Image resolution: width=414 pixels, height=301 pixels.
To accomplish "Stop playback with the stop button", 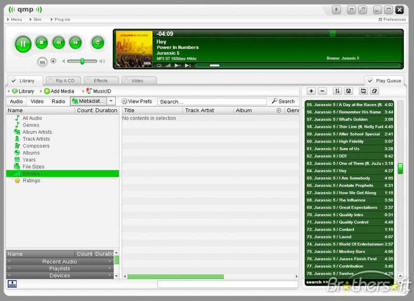I will click(41, 42).
